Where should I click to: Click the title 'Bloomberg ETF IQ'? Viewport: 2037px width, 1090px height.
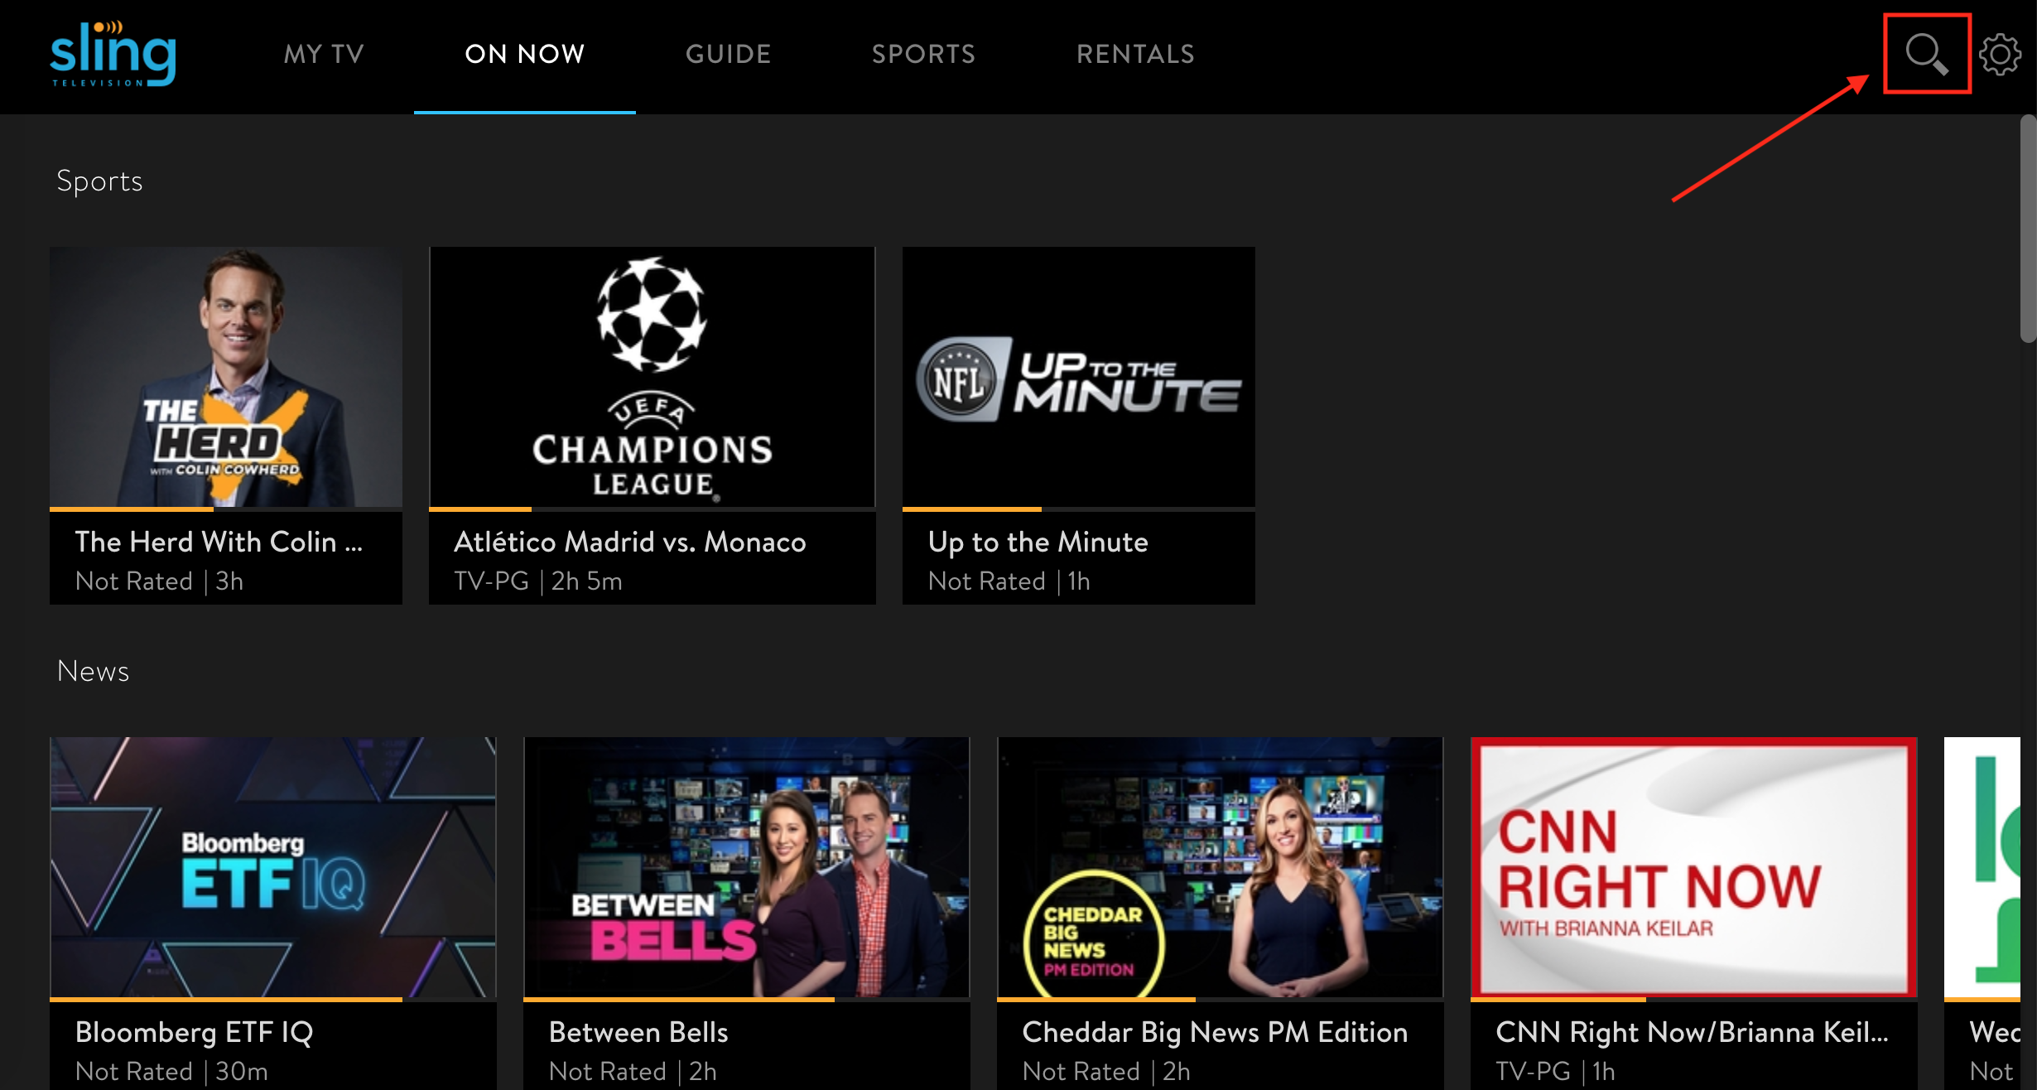195,1032
